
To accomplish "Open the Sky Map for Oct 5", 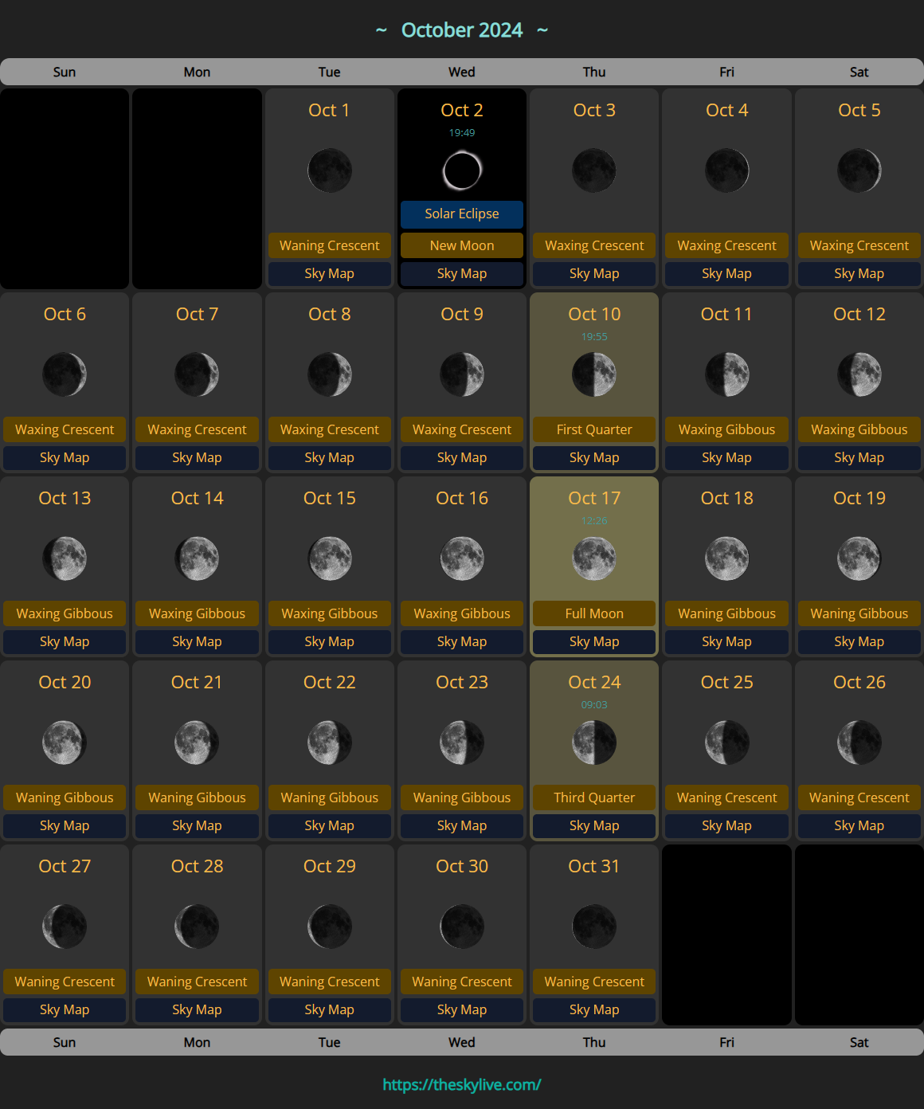I will pos(859,274).
